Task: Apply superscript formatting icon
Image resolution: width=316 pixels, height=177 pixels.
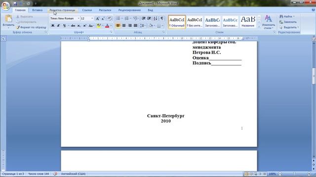Action: click(84, 26)
